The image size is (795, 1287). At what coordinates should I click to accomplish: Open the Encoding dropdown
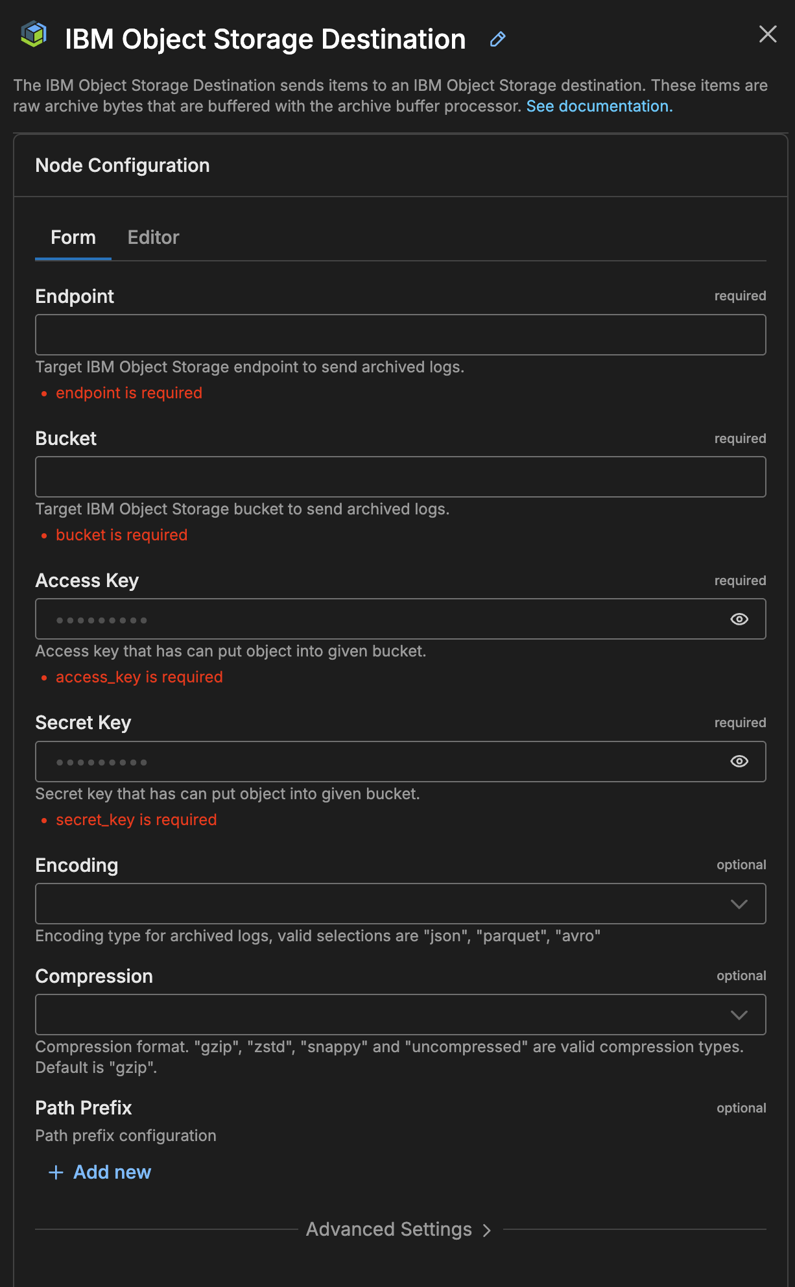pyautogui.click(x=389, y=904)
